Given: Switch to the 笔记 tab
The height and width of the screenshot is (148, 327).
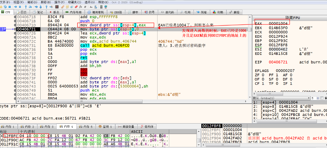Looking at the screenshot, I should (38, 12).
